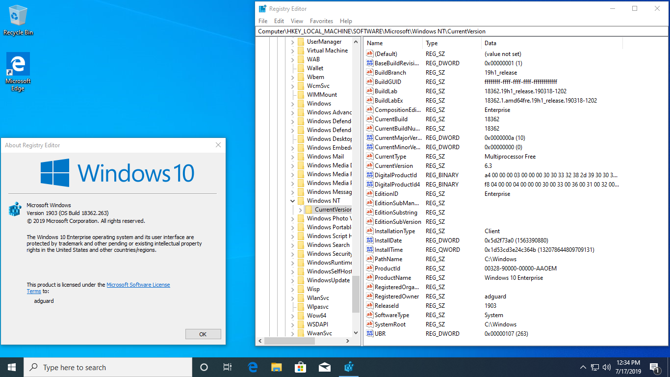The width and height of the screenshot is (670, 377).
Task: Open Task View on the taskbar
Action: [x=228, y=367]
